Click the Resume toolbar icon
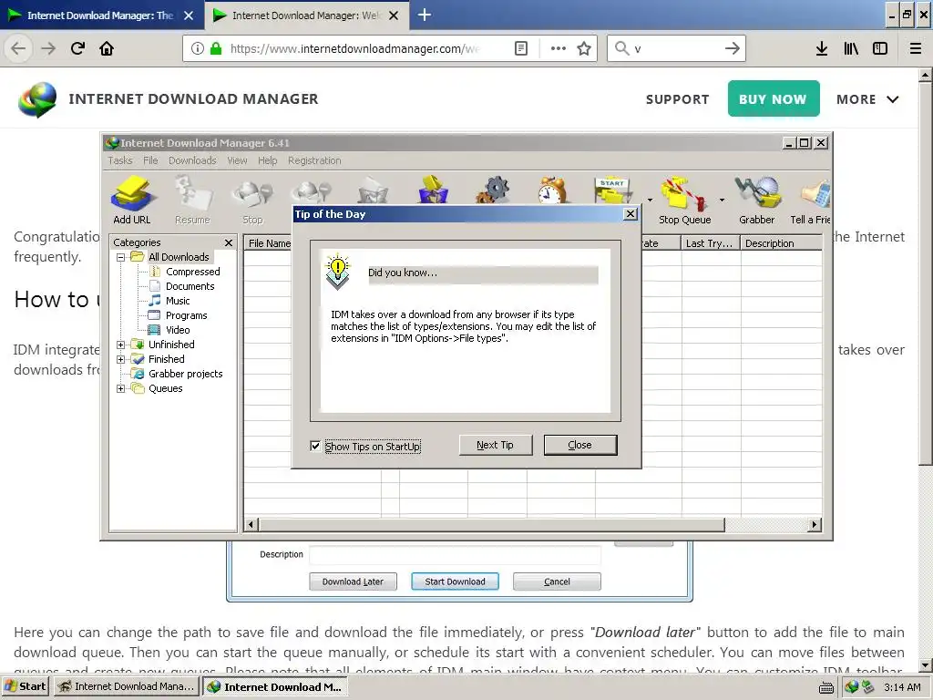The width and height of the screenshot is (933, 700). pos(192,200)
